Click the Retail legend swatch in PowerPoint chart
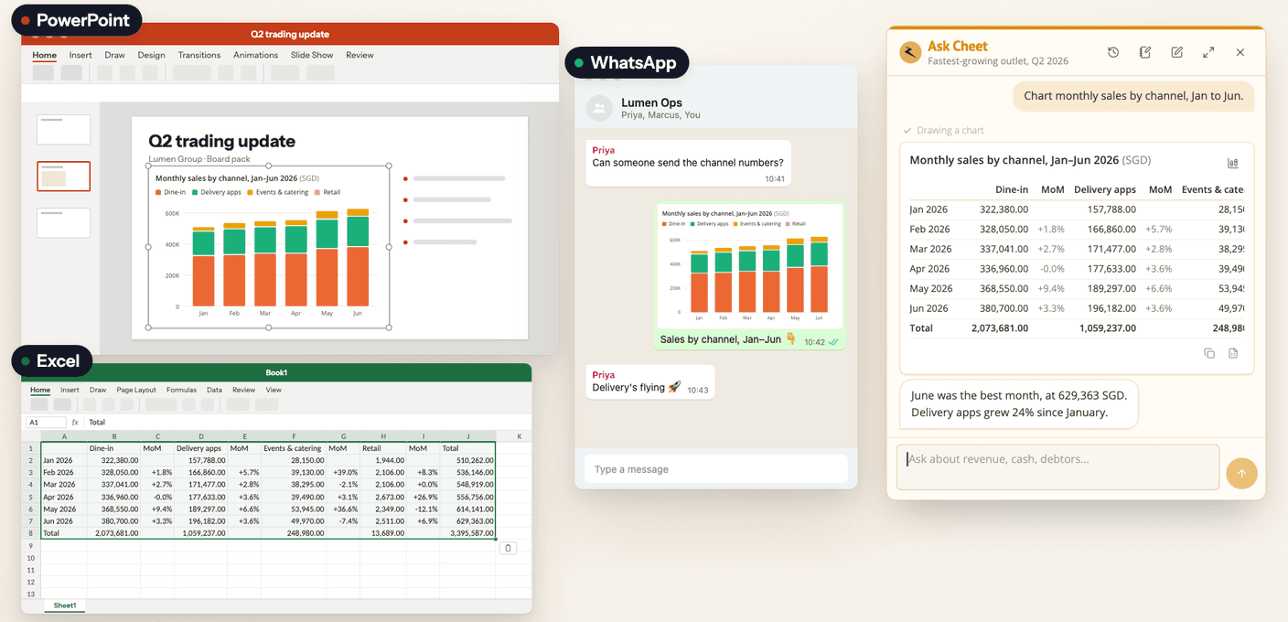 [317, 193]
